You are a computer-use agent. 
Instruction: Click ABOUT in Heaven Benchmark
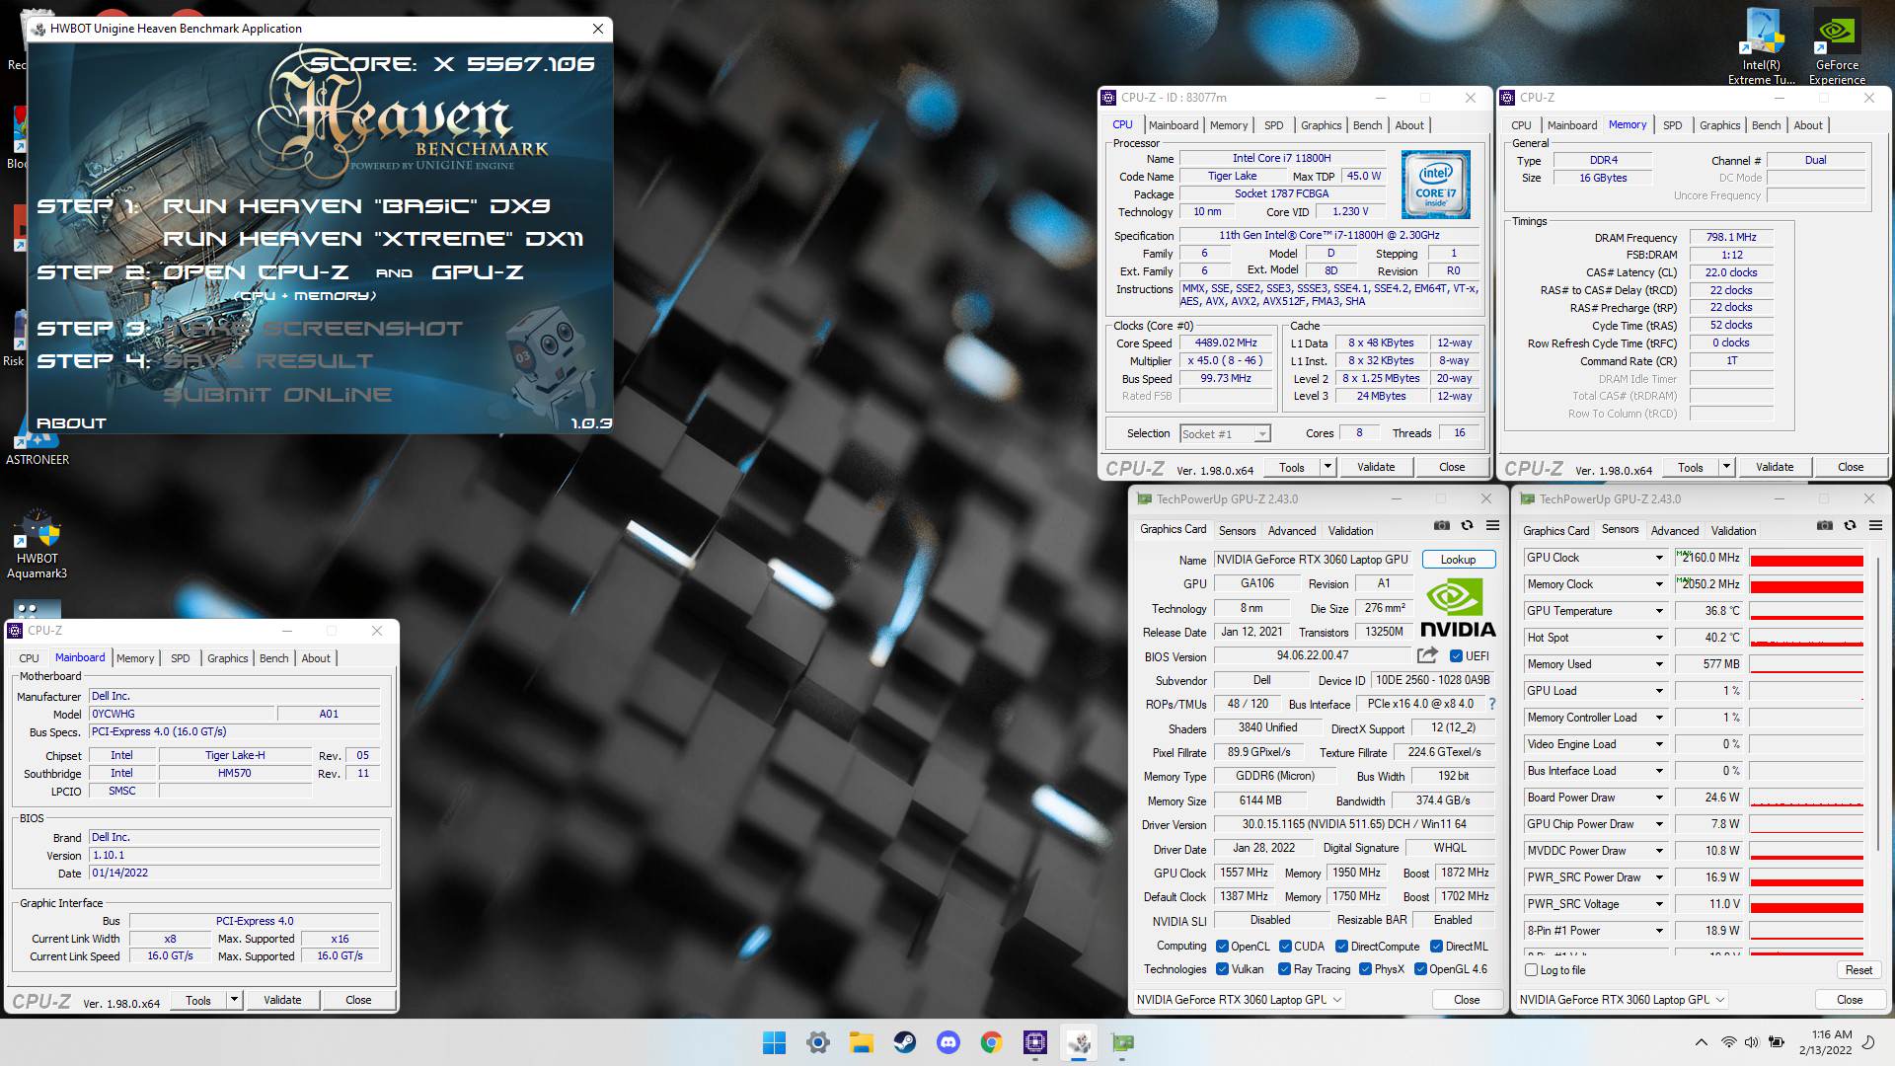[x=71, y=422]
